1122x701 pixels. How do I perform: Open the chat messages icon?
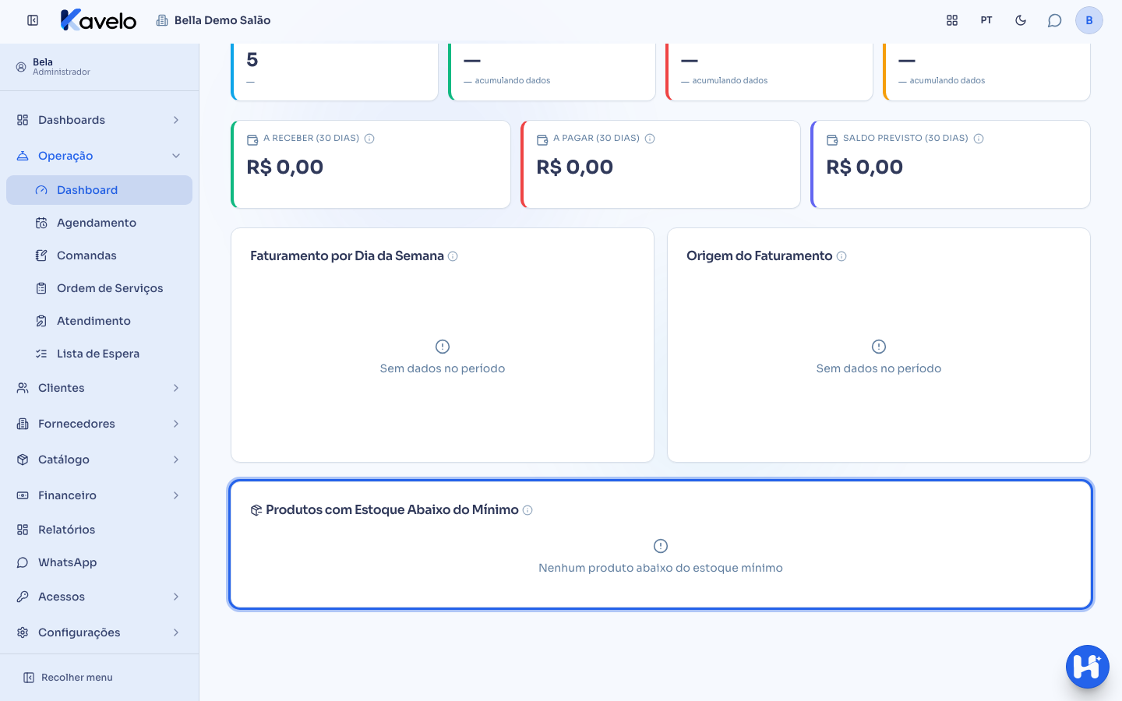(1054, 20)
